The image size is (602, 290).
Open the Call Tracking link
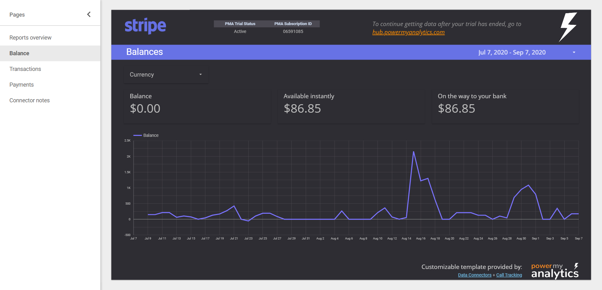(509, 275)
